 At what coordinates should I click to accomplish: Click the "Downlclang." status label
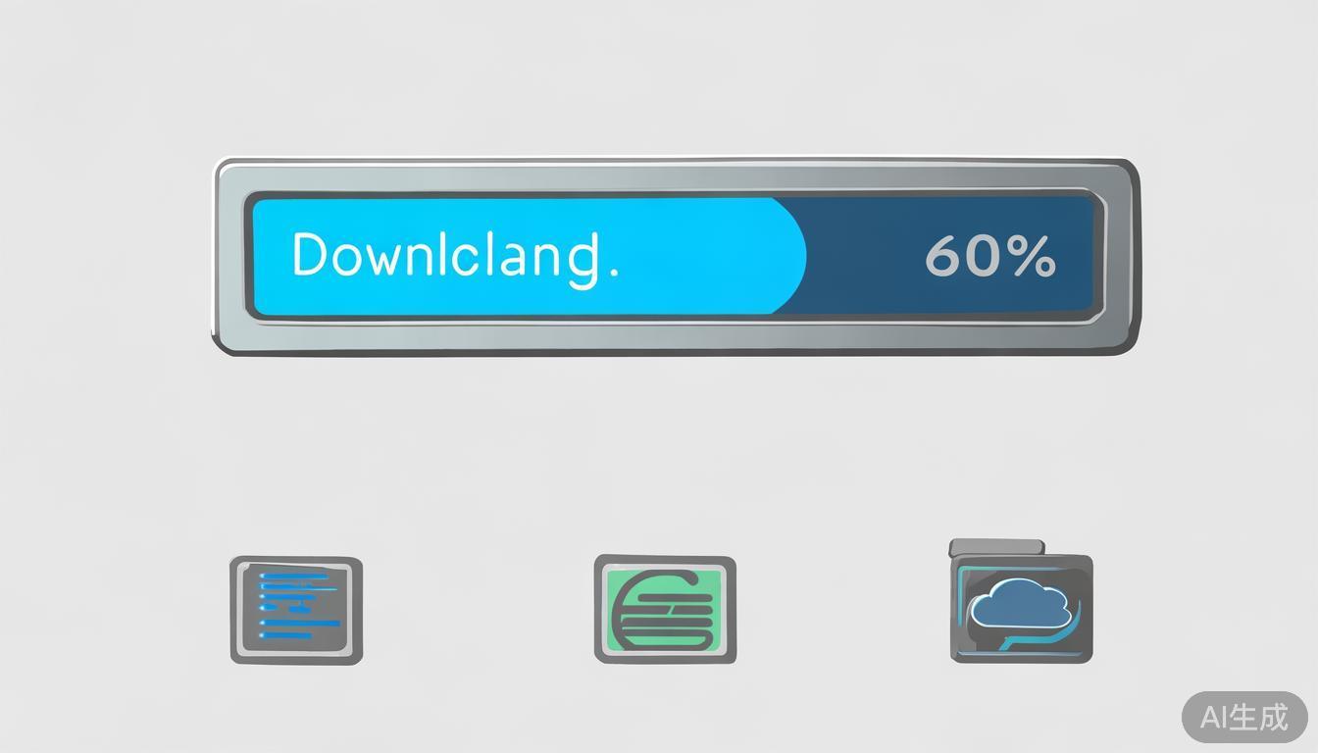pyautogui.click(x=456, y=257)
